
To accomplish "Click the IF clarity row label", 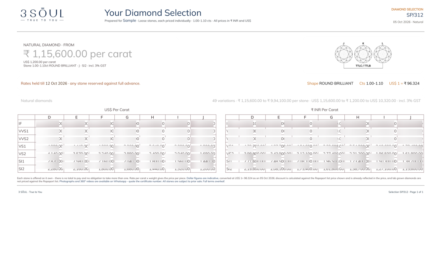I will pos(20,124).
